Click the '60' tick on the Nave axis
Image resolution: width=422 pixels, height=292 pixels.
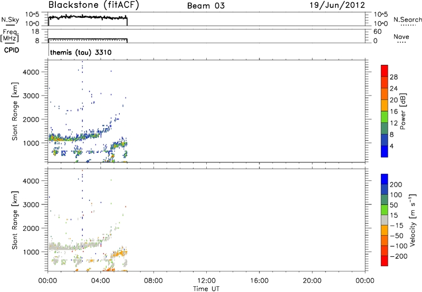coord(377,32)
